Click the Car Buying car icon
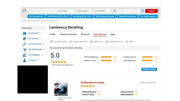This screenshot has height=101, width=180. pos(24,33)
